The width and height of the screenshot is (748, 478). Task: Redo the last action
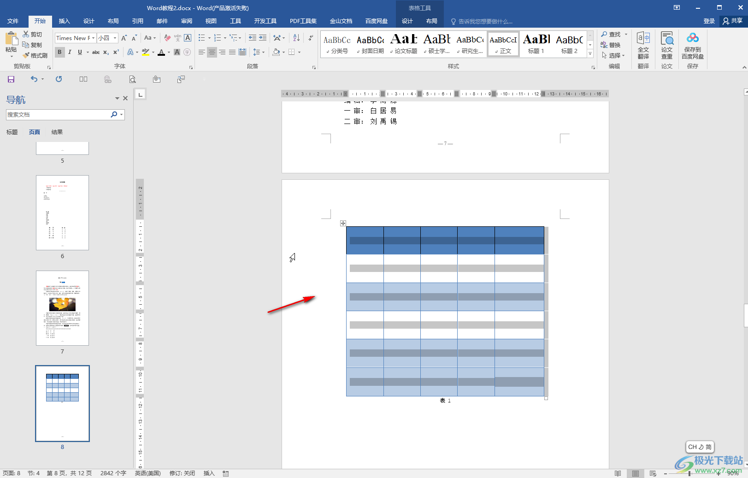click(59, 79)
